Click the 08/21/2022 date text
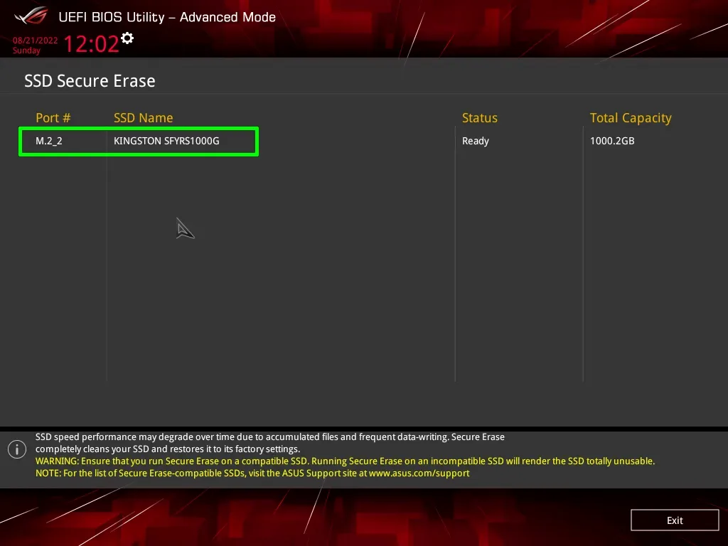This screenshot has height=546, width=728. pos(35,41)
